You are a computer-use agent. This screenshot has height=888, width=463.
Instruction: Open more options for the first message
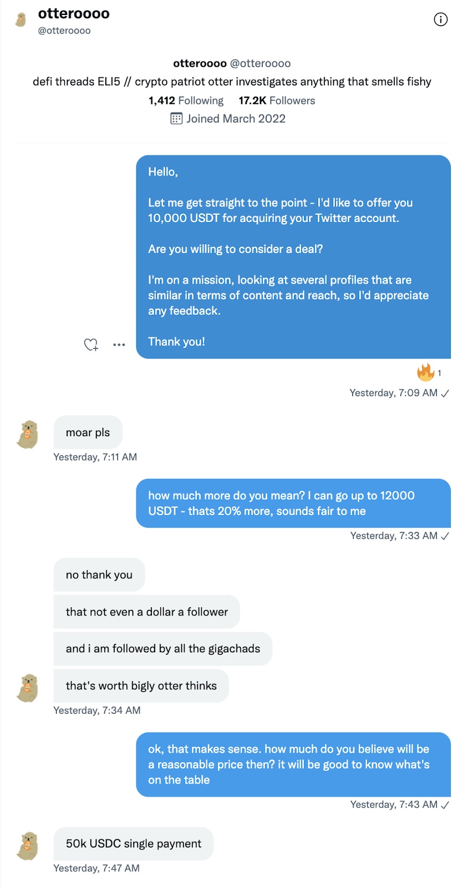[119, 345]
